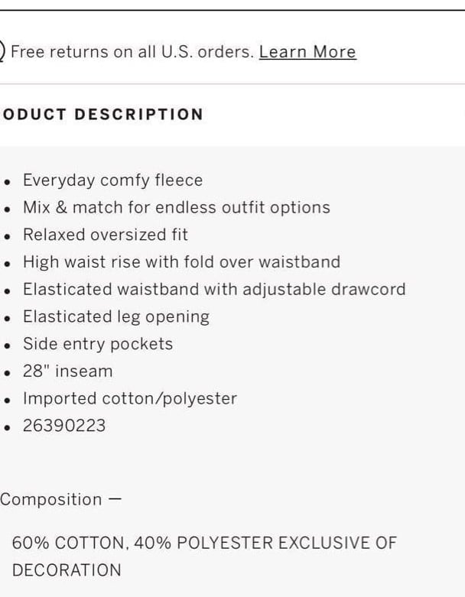Click the product number 26390223
The width and height of the screenshot is (465, 597).
click(x=64, y=426)
